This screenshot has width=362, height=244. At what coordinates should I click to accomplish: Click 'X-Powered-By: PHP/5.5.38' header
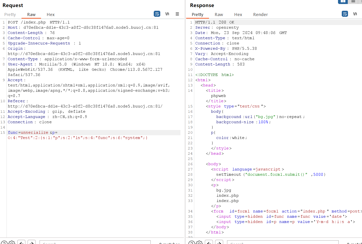[x=226, y=48]
